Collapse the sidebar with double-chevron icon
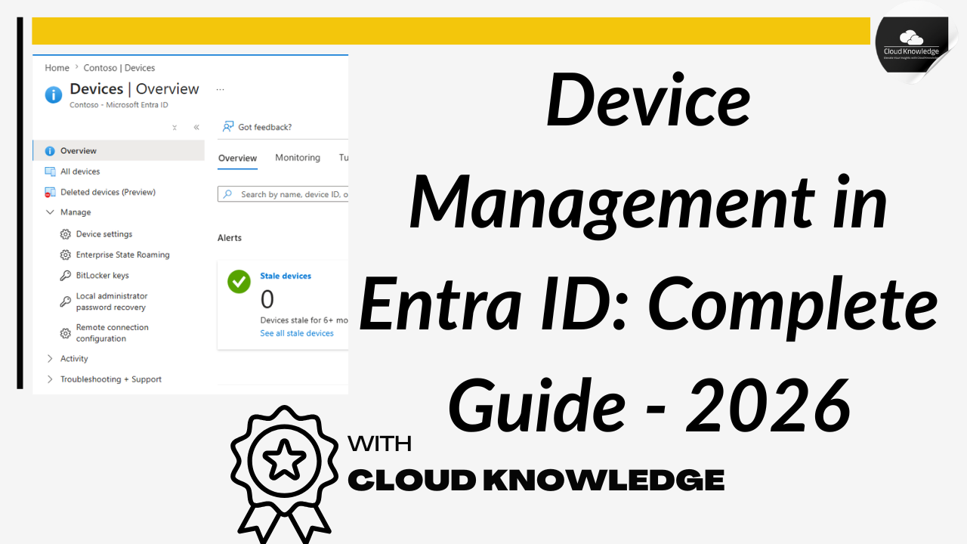The width and height of the screenshot is (967, 544). click(x=196, y=127)
